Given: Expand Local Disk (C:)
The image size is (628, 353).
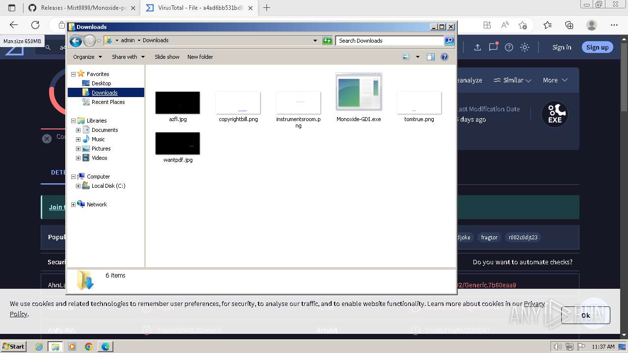Looking at the screenshot, I should 78,186.
